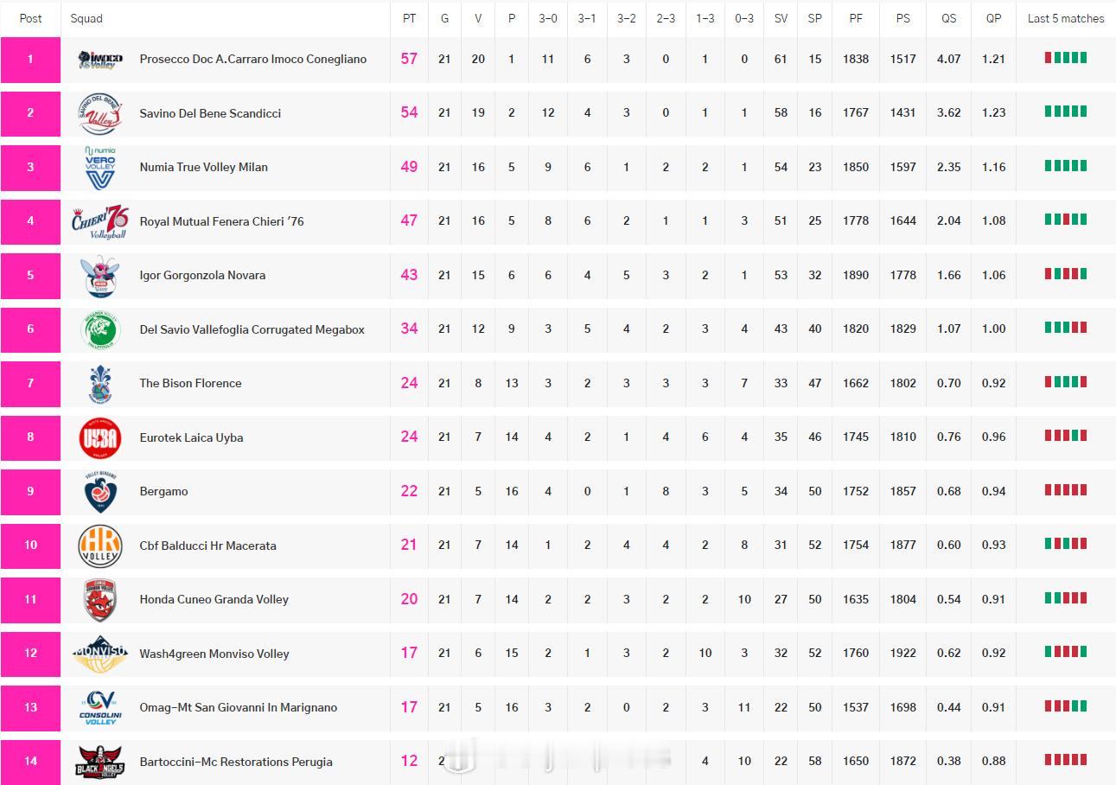The height and width of the screenshot is (785, 1116).
Task: Click Milan's 49 points value
Action: tap(409, 167)
